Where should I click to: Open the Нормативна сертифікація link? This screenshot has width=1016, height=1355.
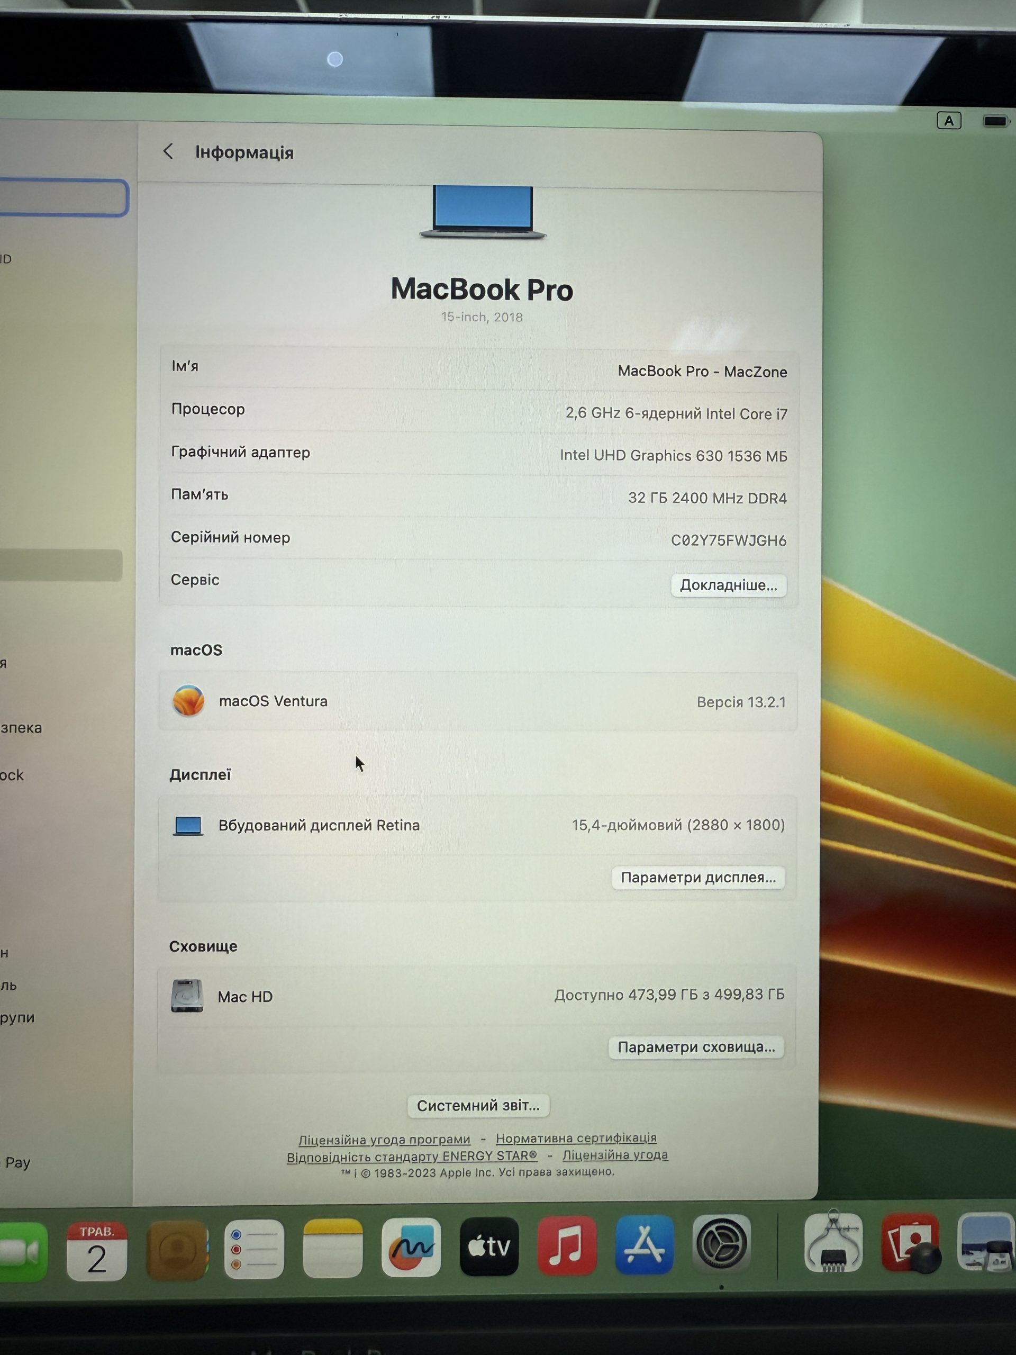coord(576,1137)
